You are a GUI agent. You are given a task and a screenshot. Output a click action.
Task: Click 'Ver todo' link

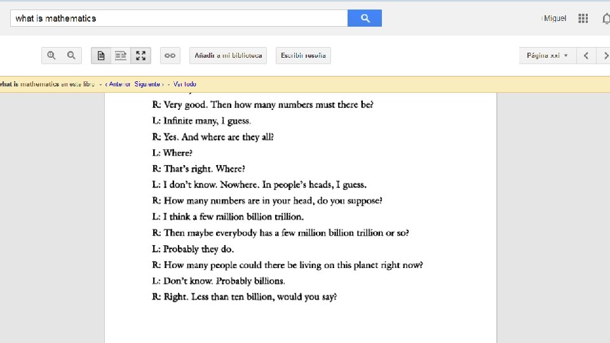pos(184,84)
